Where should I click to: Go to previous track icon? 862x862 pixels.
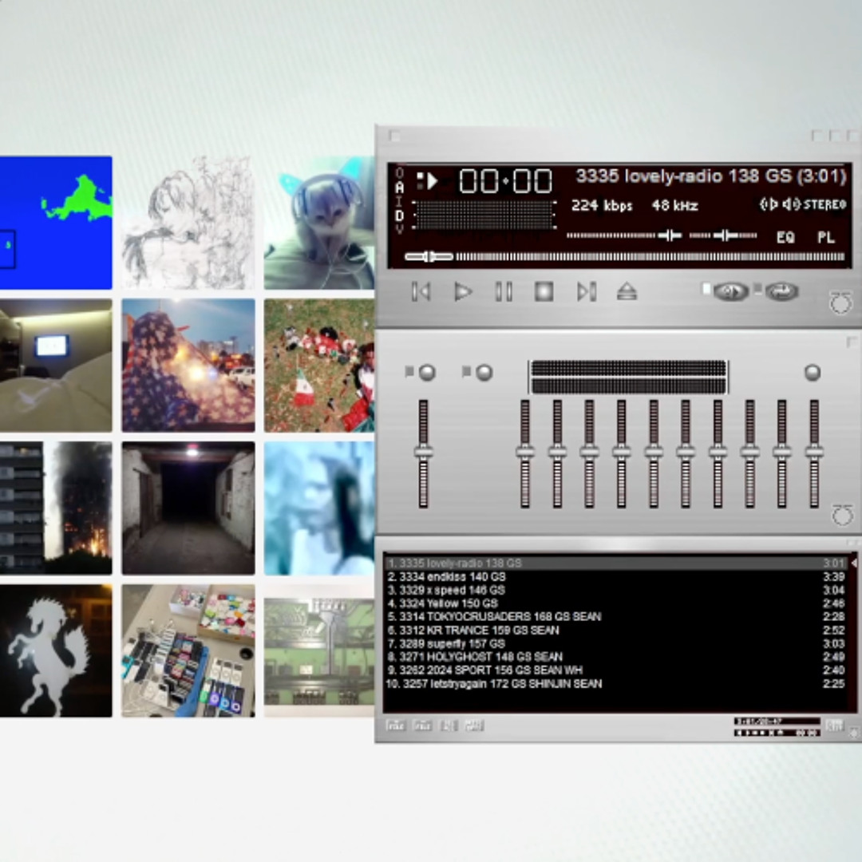[421, 292]
